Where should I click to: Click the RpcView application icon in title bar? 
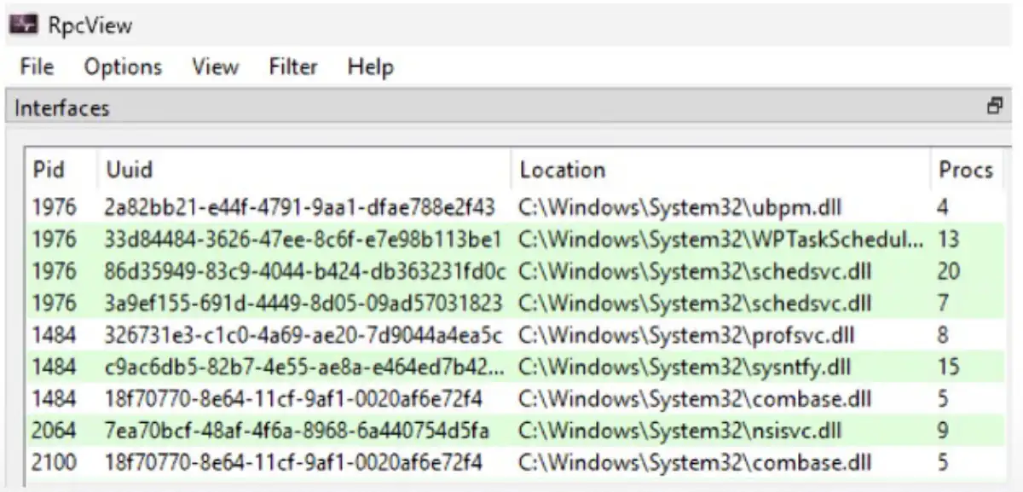[25, 25]
